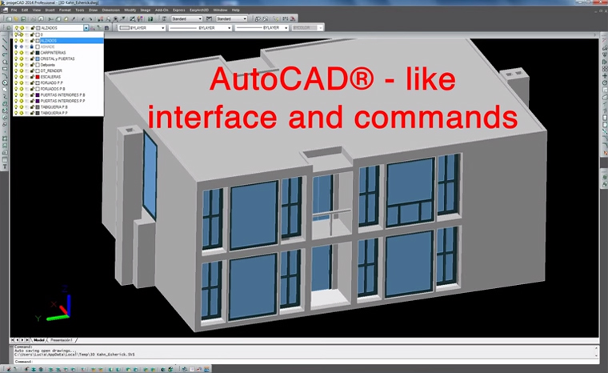Click the first tab-scroll arrow near Model tab
608x373 pixels.
pyautogui.click(x=13, y=340)
